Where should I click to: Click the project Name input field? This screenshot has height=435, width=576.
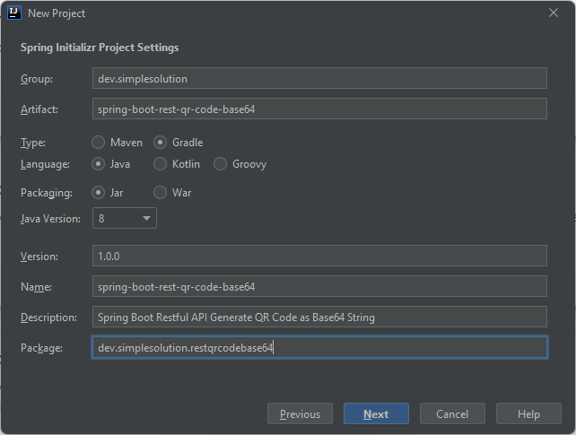[319, 286]
